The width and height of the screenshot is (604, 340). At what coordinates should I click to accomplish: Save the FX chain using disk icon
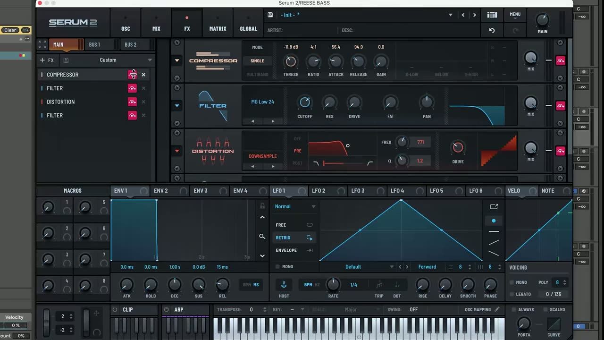point(66,60)
